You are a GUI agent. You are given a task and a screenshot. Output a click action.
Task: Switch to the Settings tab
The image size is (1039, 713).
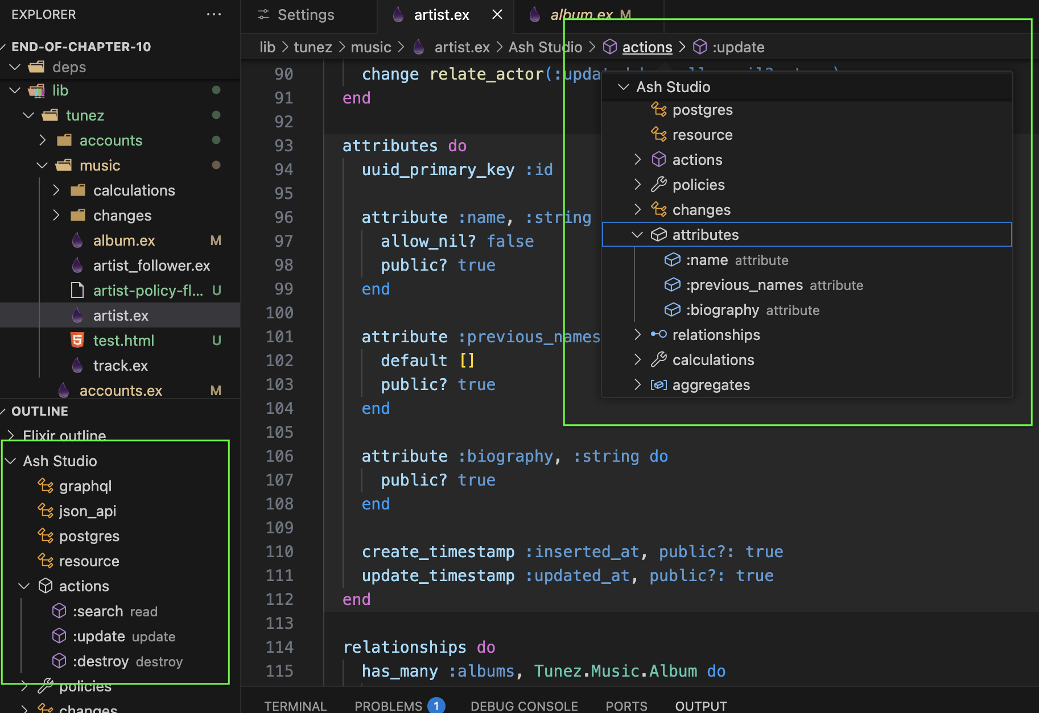coord(305,15)
